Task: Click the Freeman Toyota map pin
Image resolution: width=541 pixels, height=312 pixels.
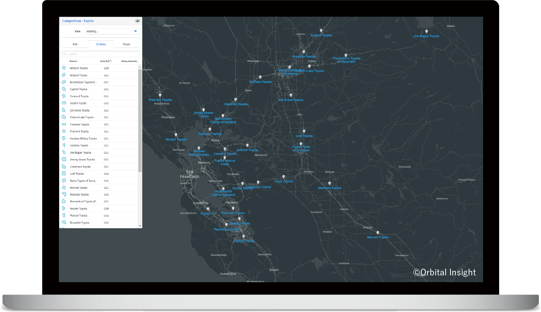Action: point(160,95)
